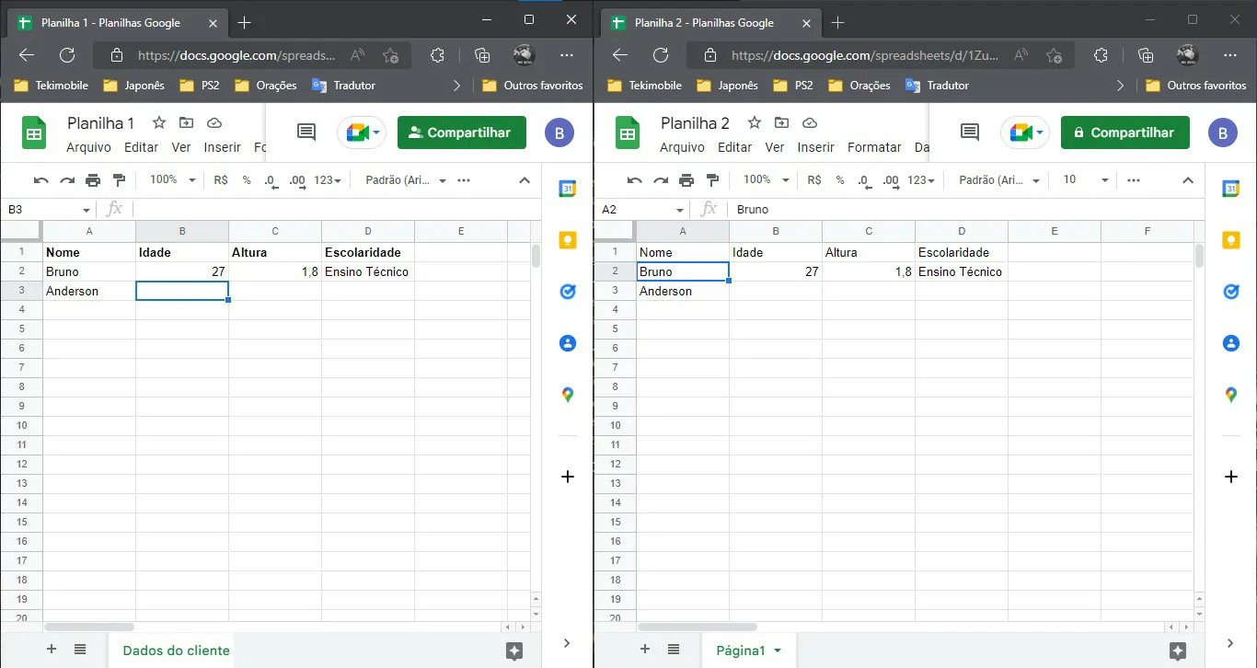The width and height of the screenshot is (1257, 668).
Task: Open Outros favoritos folder in right browser
Action: tap(1196, 86)
